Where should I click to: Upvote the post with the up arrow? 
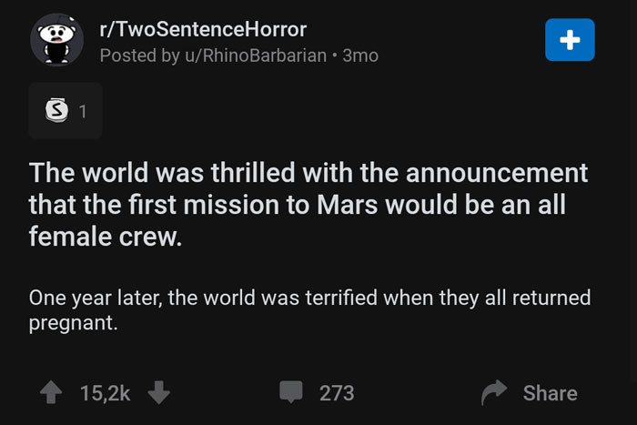51,392
